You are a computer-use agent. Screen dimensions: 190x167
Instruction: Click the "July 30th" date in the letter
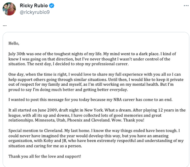[17, 54]
